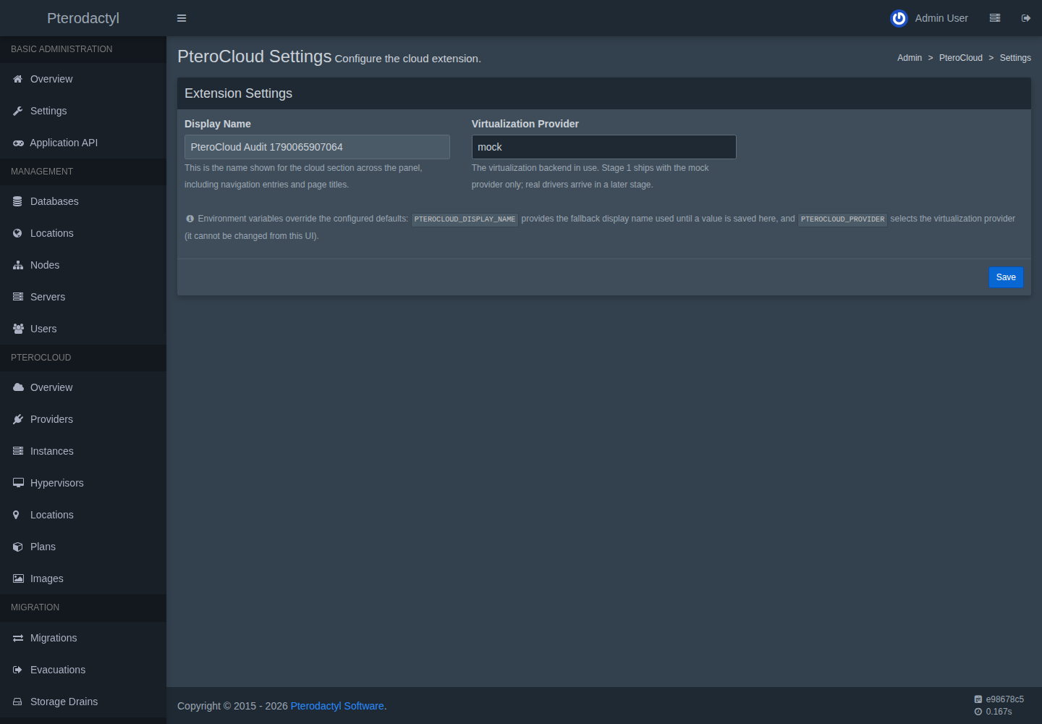Go to Storage Drains
Image resolution: width=1042 pixels, height=724 pixels.
pyautogui.click(x=83, y=702)
